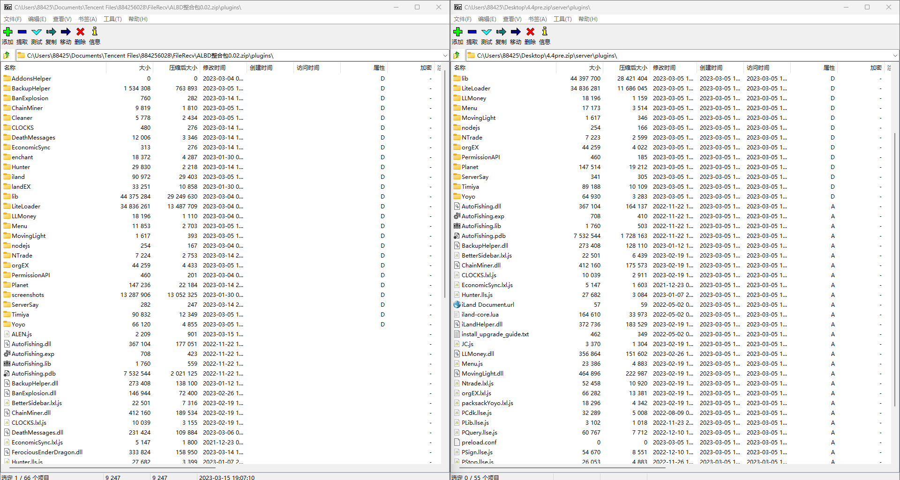Click the Add (添加) icon in left window

pyautogui.click(x=8, y=32)
